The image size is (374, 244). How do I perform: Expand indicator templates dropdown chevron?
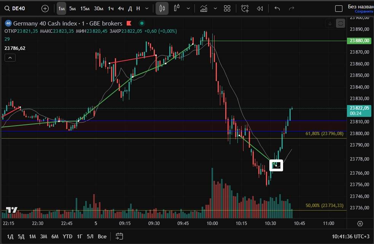(215, 8)
